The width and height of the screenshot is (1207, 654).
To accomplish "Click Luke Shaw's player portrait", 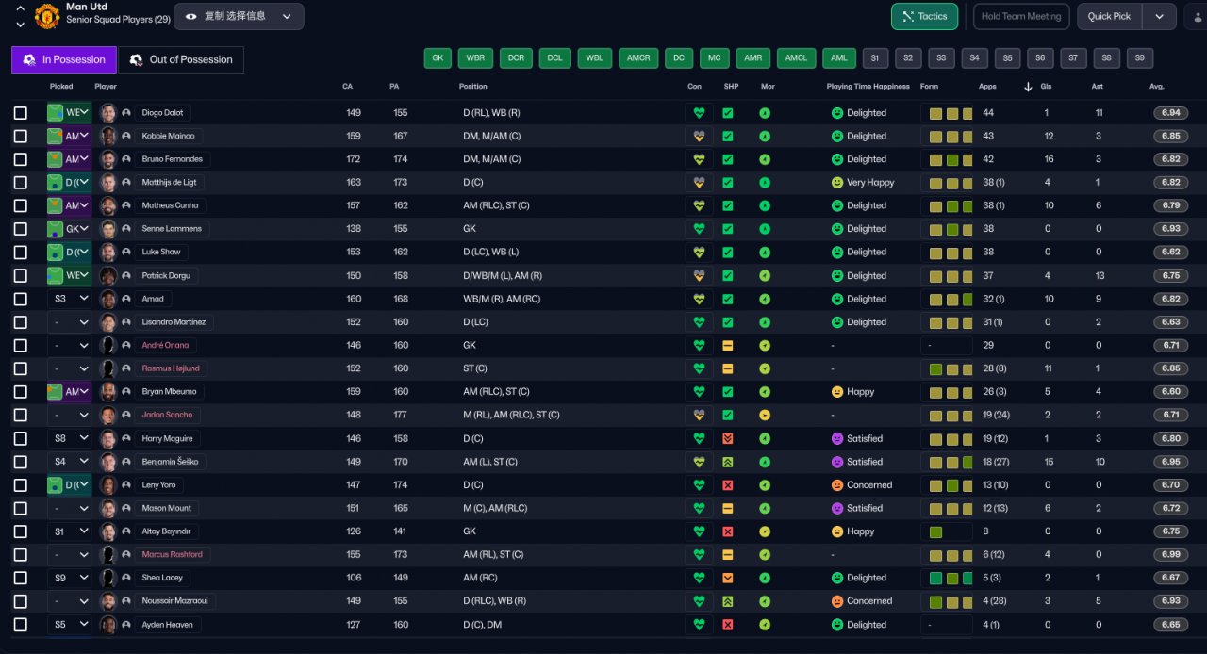I will point(108,252).
